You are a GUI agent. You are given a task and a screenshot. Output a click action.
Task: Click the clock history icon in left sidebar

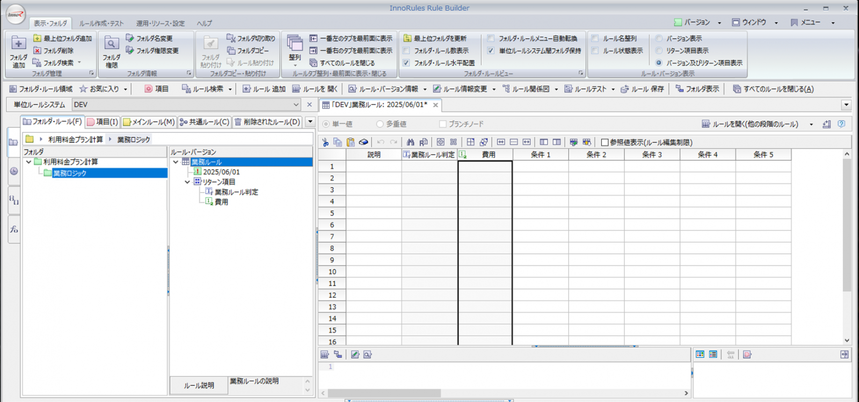14,171
